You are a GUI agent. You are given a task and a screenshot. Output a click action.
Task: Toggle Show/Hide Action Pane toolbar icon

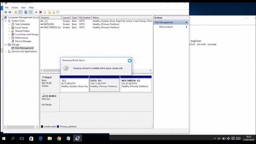coord(30,12)
